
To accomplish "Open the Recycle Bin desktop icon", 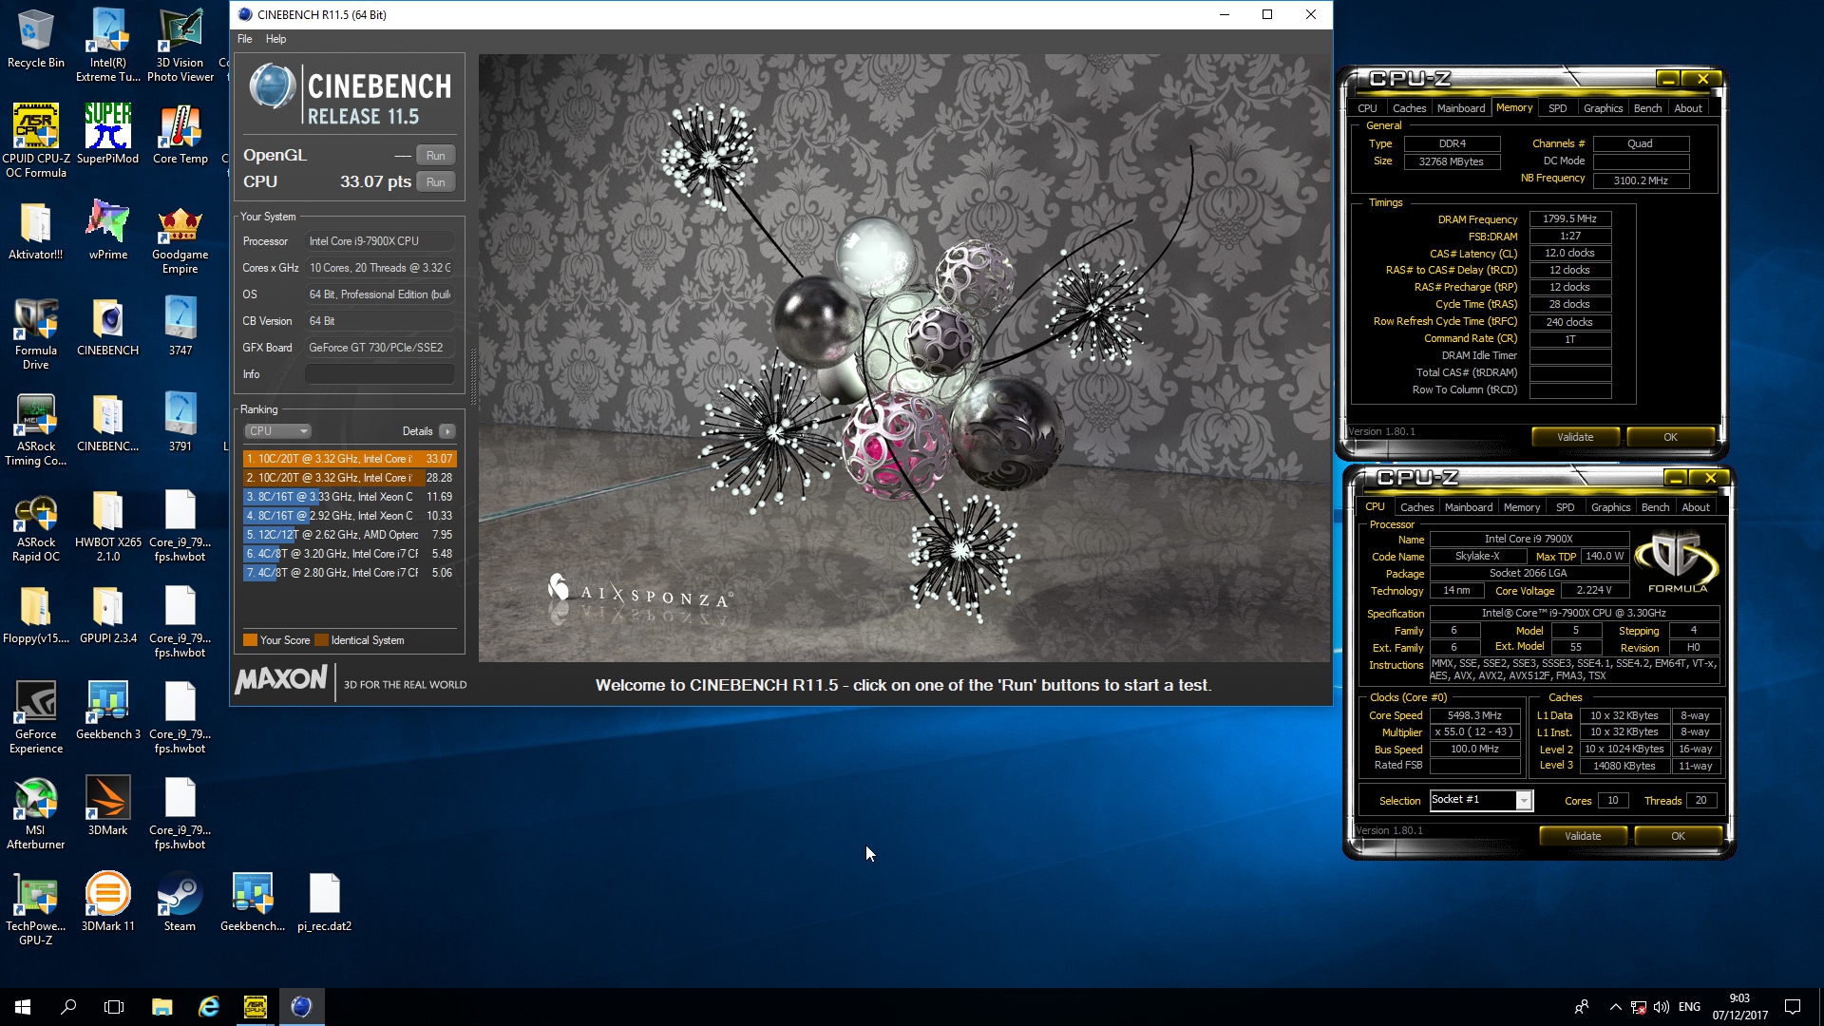I will click(36, 40).
